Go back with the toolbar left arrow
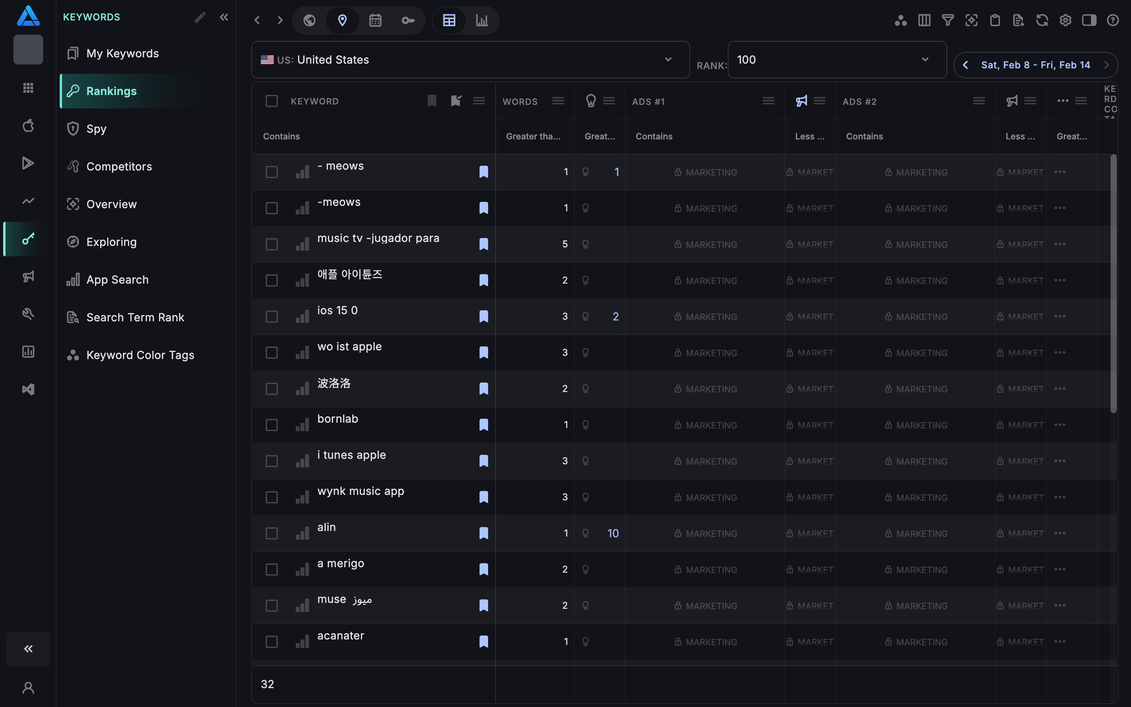 [x=257, y=20]
